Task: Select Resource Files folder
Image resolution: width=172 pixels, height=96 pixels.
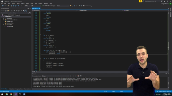Action: pyautogui.click(x=10, y=23)
